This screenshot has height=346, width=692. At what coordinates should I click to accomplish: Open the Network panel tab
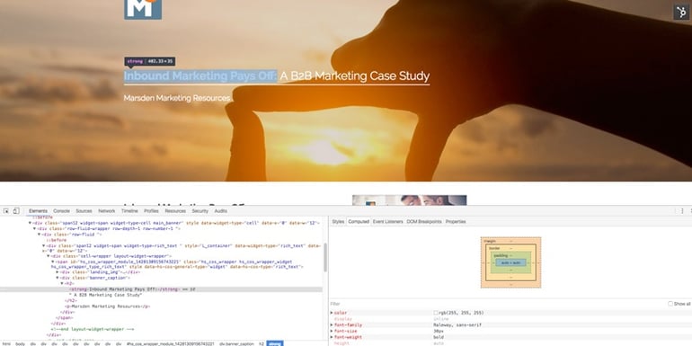(106, 211)
